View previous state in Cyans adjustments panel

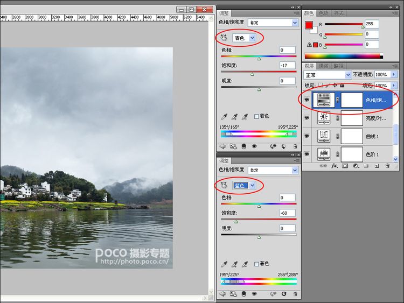click(x=273, y=146)
